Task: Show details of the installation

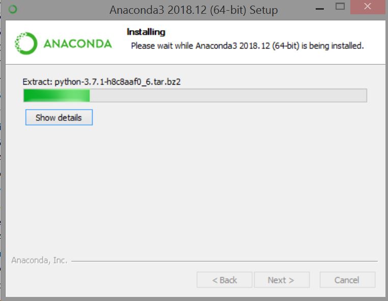Action: [x=59, y=117]
